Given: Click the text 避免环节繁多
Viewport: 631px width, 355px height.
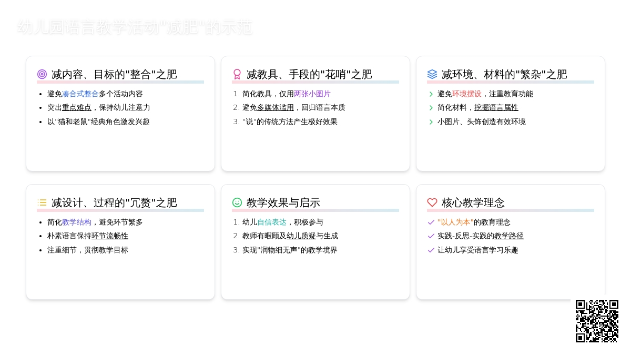Looking at the screenshot, I should [121, 222].
